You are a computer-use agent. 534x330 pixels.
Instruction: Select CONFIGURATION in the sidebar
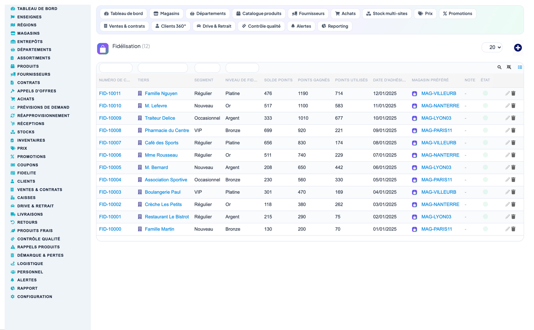click(35, 297)
